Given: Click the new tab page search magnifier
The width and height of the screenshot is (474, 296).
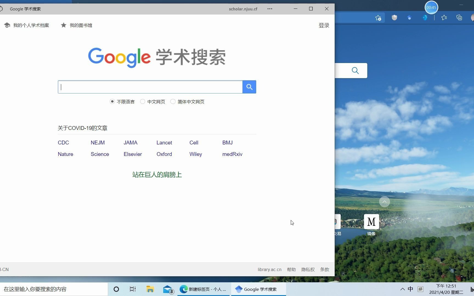Looking at the screenshot, I should pos(355,71).
